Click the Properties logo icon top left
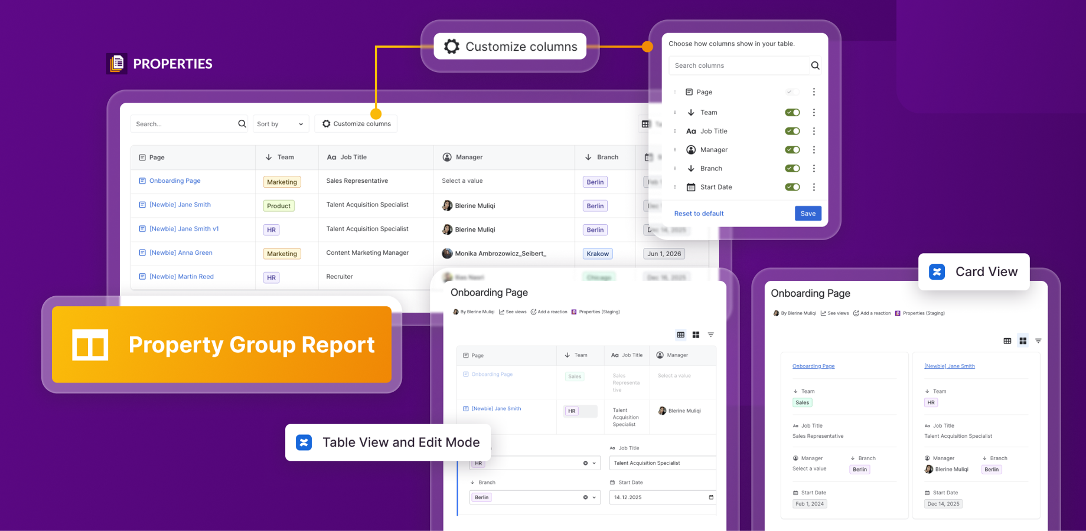This screenshot has height=531, width=1086. click(117, 63)
